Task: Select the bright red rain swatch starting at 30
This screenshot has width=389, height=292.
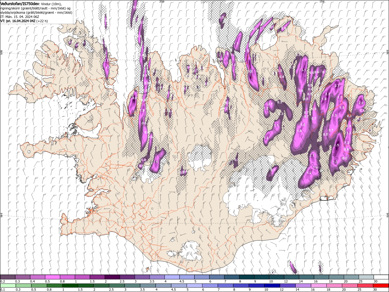Action: tap(381, 286)
